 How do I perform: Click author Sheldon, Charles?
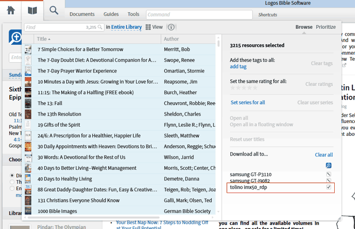tap(182, 114)
